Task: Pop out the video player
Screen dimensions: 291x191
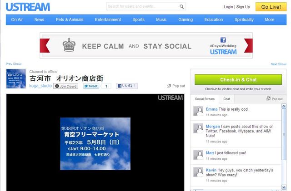Action: [176, 86]
